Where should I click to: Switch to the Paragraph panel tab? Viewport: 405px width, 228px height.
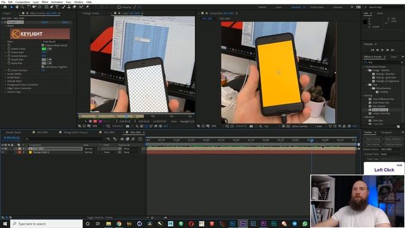[x=387, y=132]
